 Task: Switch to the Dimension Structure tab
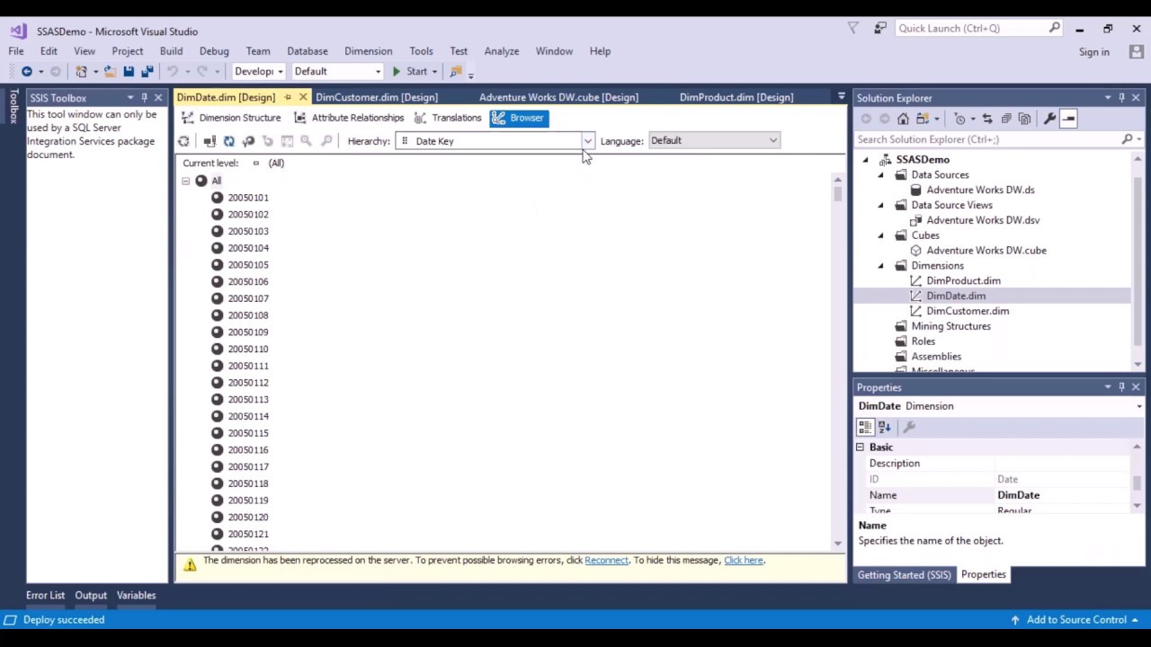click(x=231, y=118)
